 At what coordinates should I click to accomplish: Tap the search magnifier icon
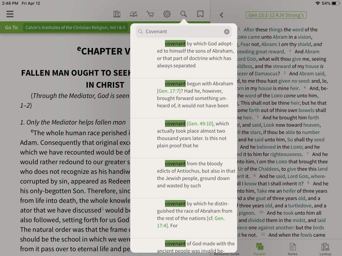pyautogui.click(x=184, y=14)
